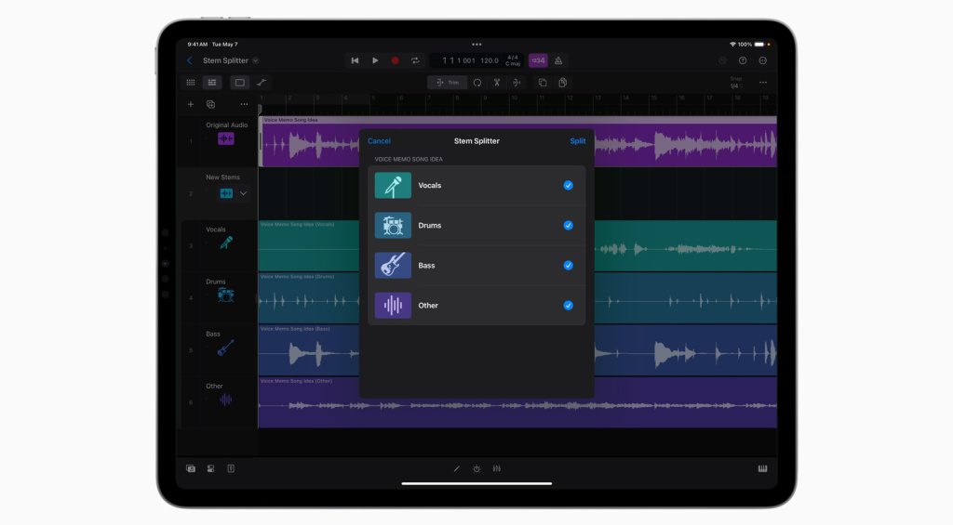
Task: Select the Drums track drum kit icon
Action: pyautogui.click(x=226, y=295)
